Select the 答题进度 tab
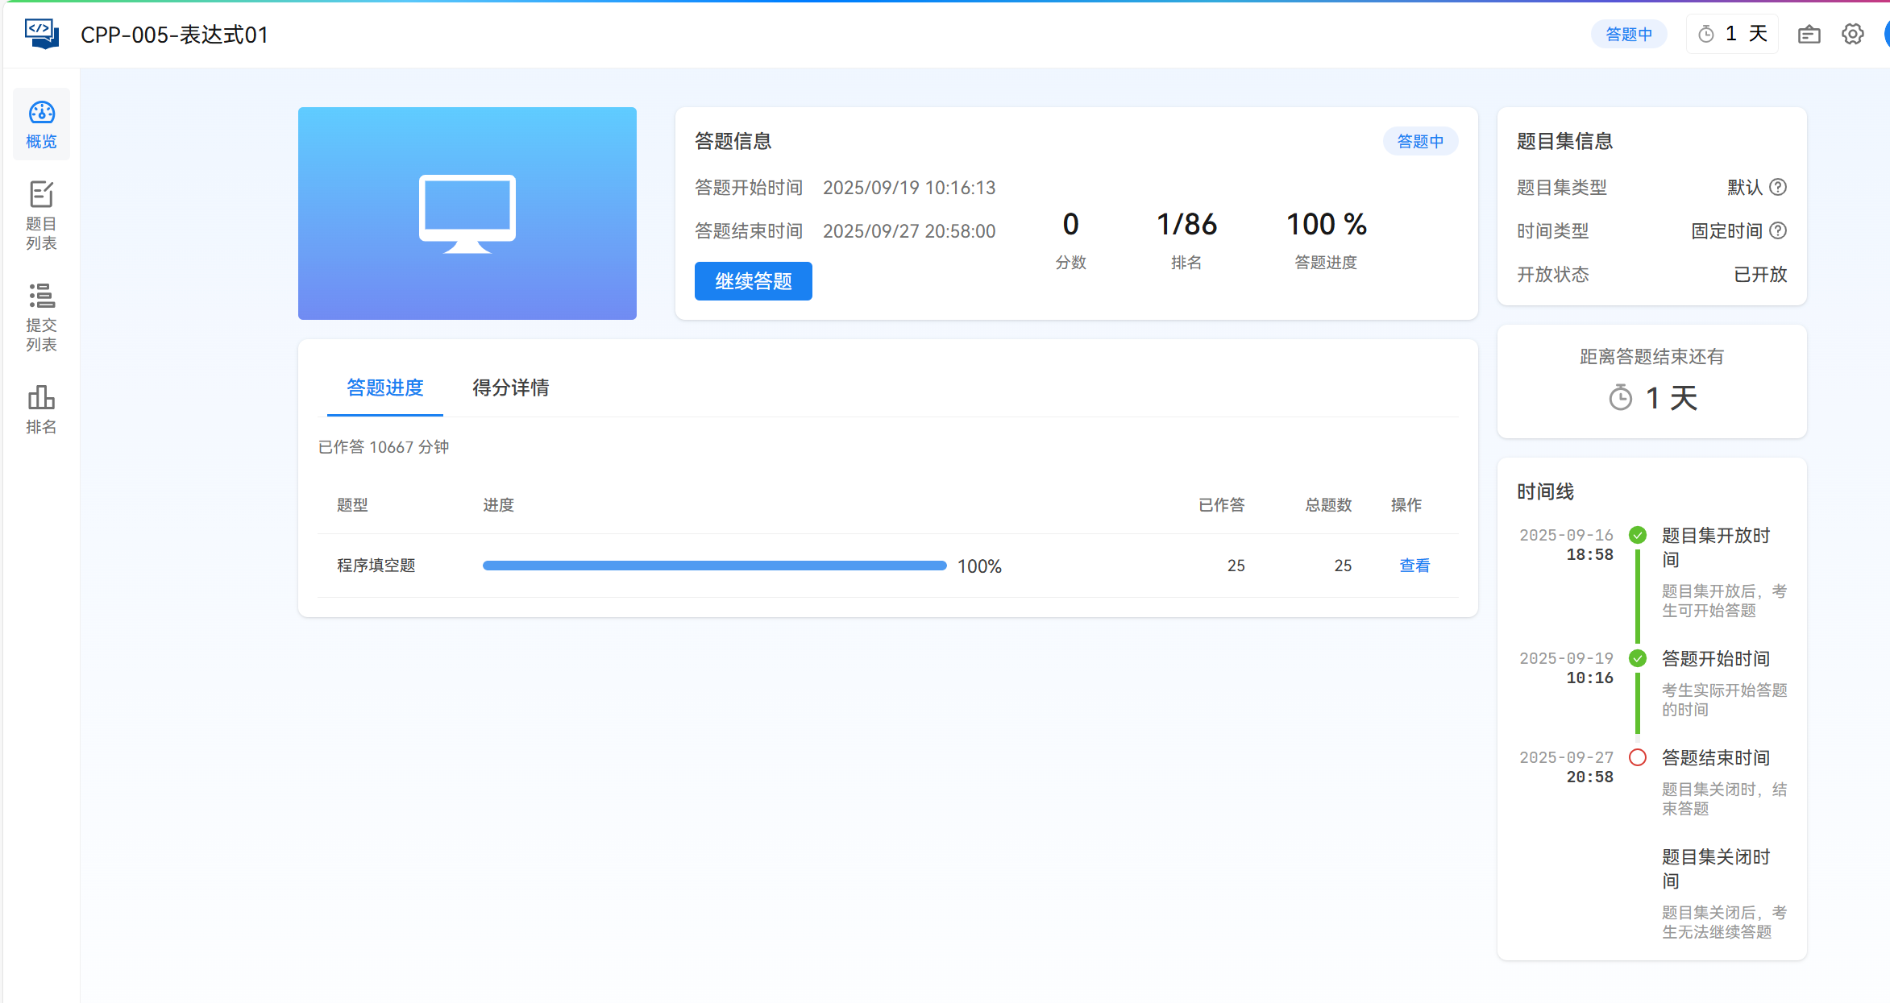1890x1003 pixels. [x=384, y=388]
